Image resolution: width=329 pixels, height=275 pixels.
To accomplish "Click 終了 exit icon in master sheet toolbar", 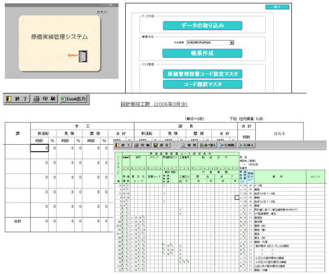I will [x=122, y=145].
